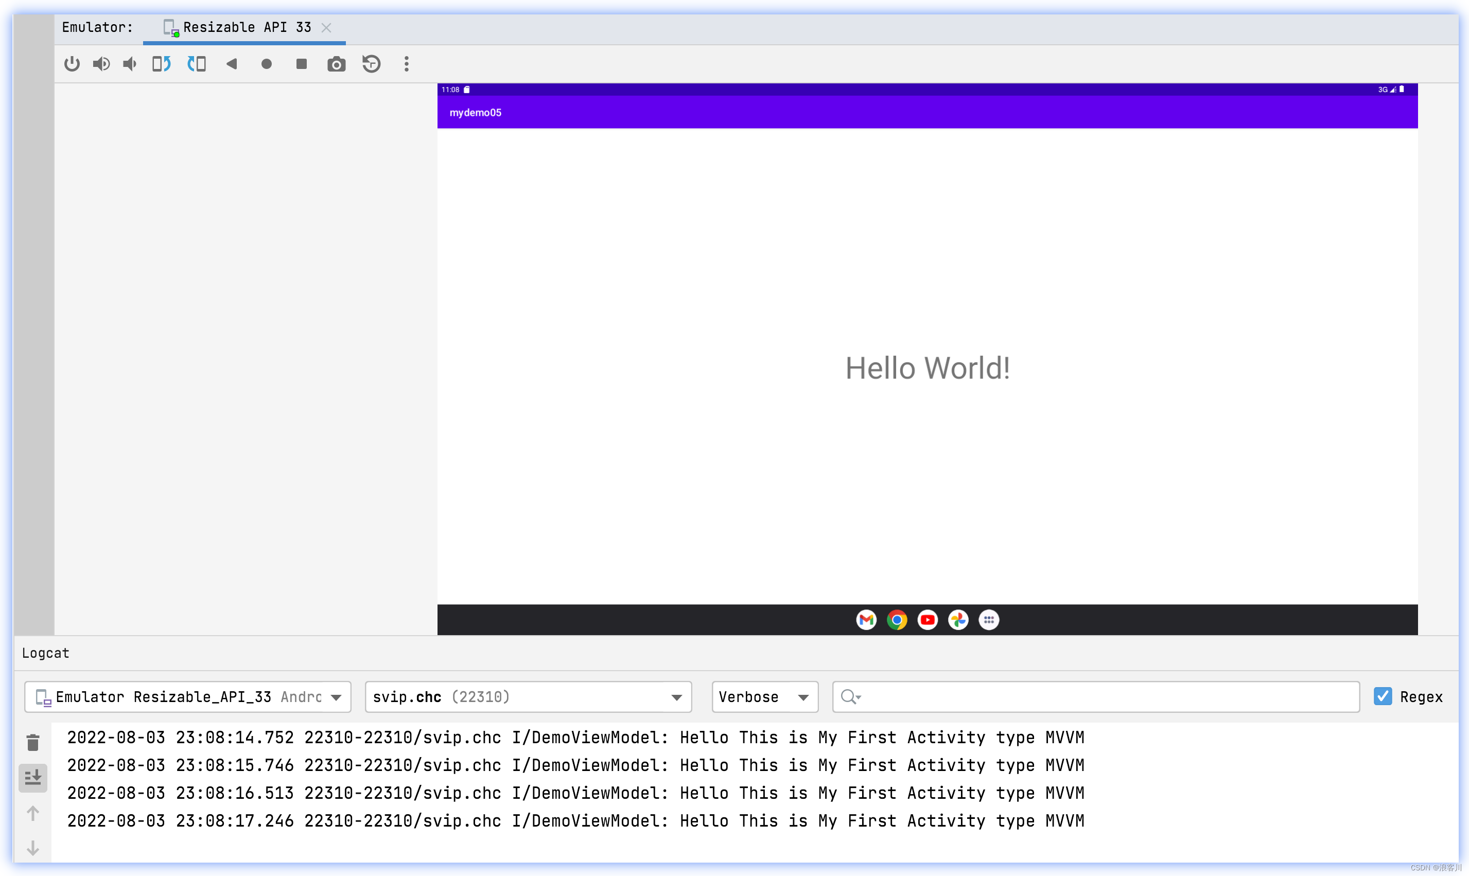Take a screenshot with camera icon
1469x876 pixels.
337,64
